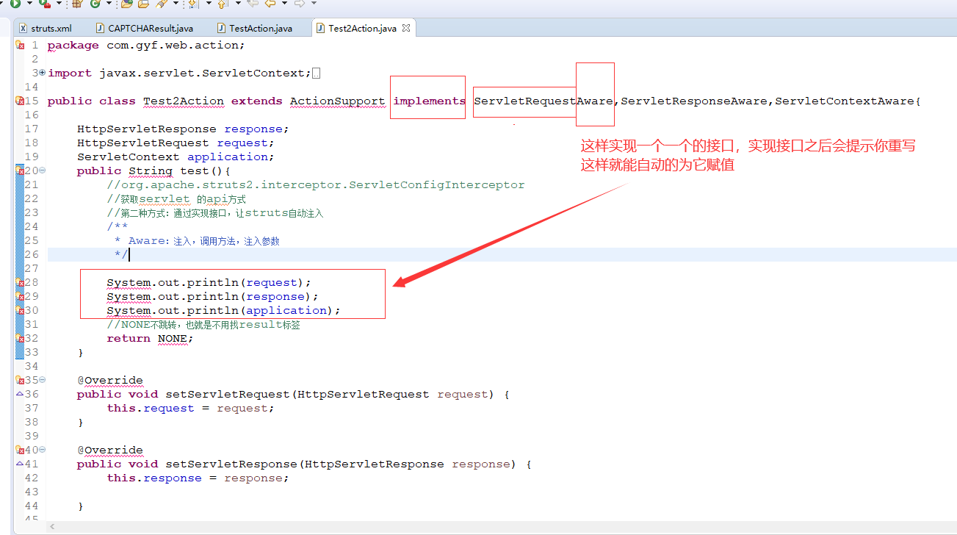957x535 pixels.
Task: Click the folded import placeholder box
Action: click(317, 73)
